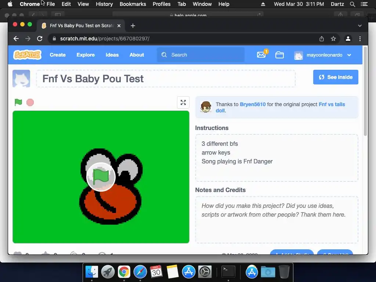
Task: Open Terminal from the Dock
Action: click(x=228, y=272)
